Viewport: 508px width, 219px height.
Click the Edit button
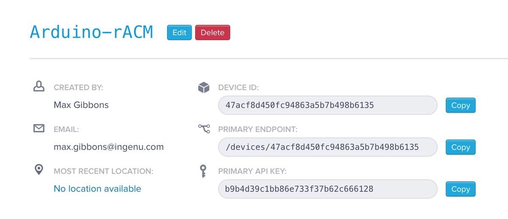point(179,33)
